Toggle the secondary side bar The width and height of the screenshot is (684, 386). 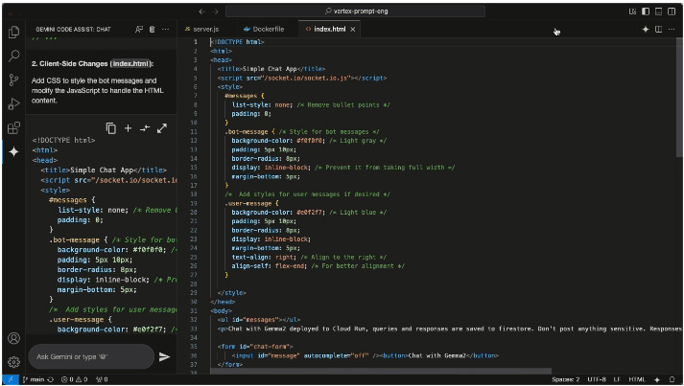[672, 11]
